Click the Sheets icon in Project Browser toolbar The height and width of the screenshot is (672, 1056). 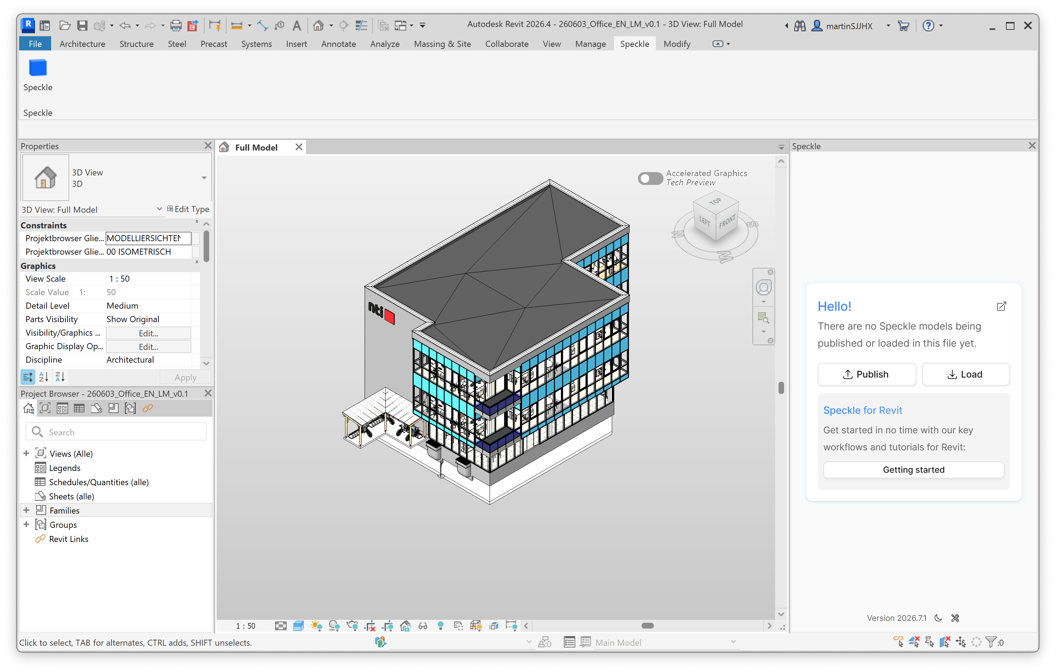(96, 408)
